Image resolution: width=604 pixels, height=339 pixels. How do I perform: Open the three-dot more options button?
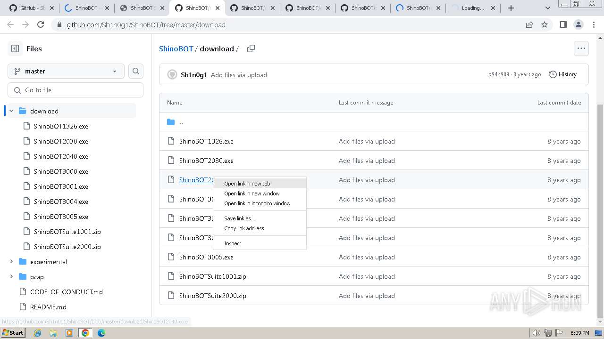pyautogui.click(x=581, y=48)
